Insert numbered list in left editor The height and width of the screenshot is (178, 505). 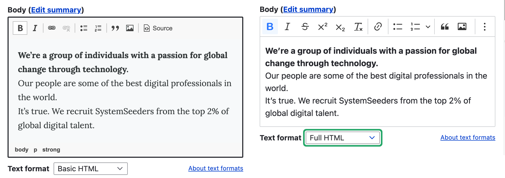click(98, 28)
